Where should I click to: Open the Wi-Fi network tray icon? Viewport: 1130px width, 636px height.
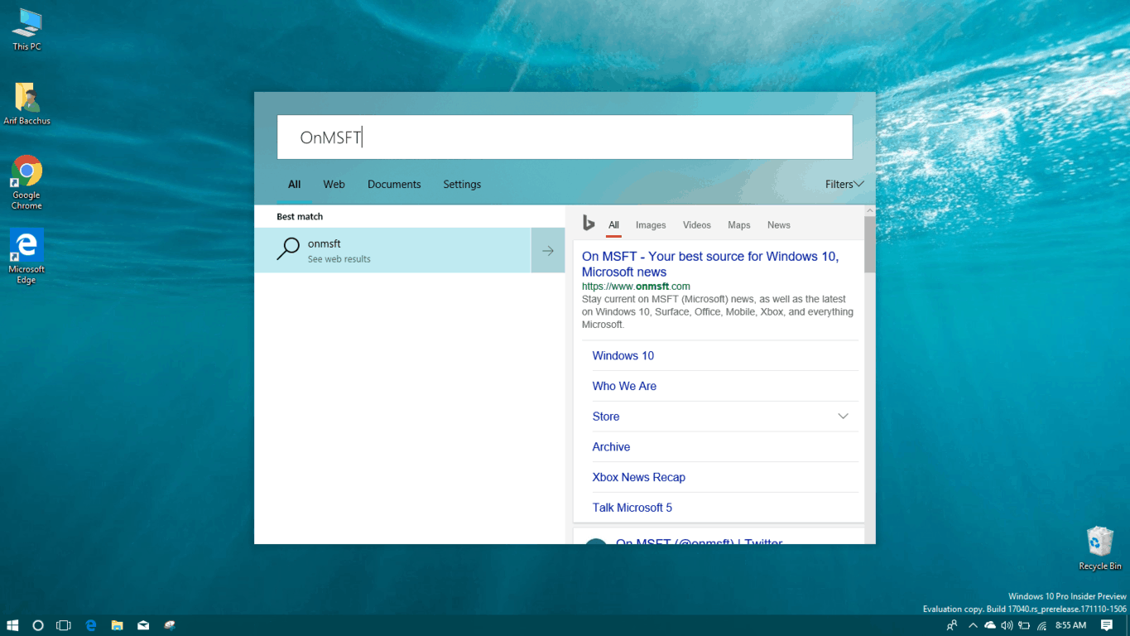1041,625
